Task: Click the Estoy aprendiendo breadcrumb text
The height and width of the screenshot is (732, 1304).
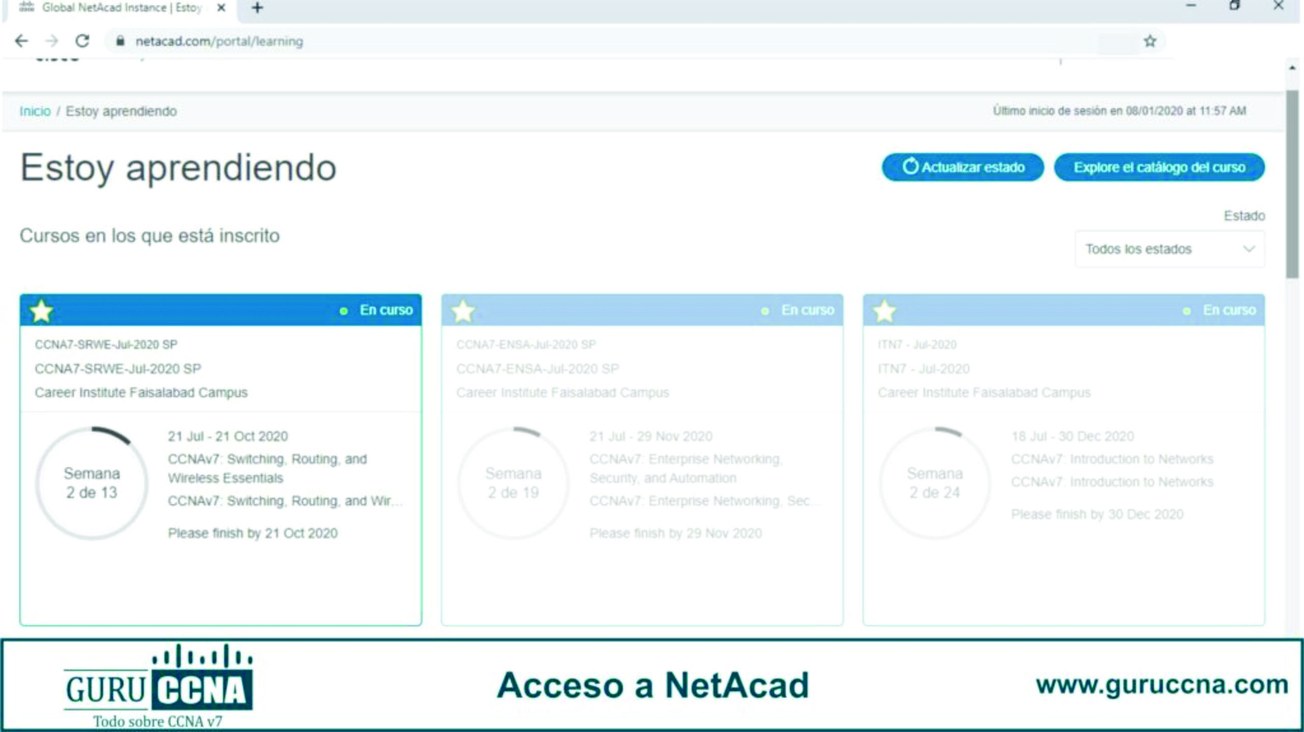Action: [x=121, y=111]
